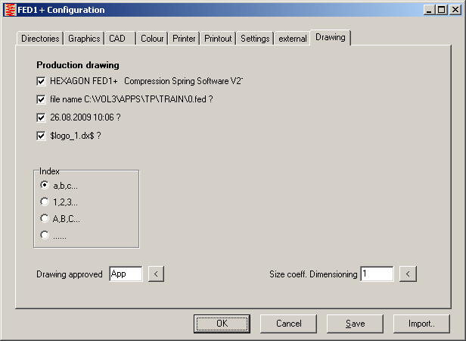This screenshot has width=466, height=341.
Task: Focus the Size coeff. Dimensioning field
Action: (376, 274)
